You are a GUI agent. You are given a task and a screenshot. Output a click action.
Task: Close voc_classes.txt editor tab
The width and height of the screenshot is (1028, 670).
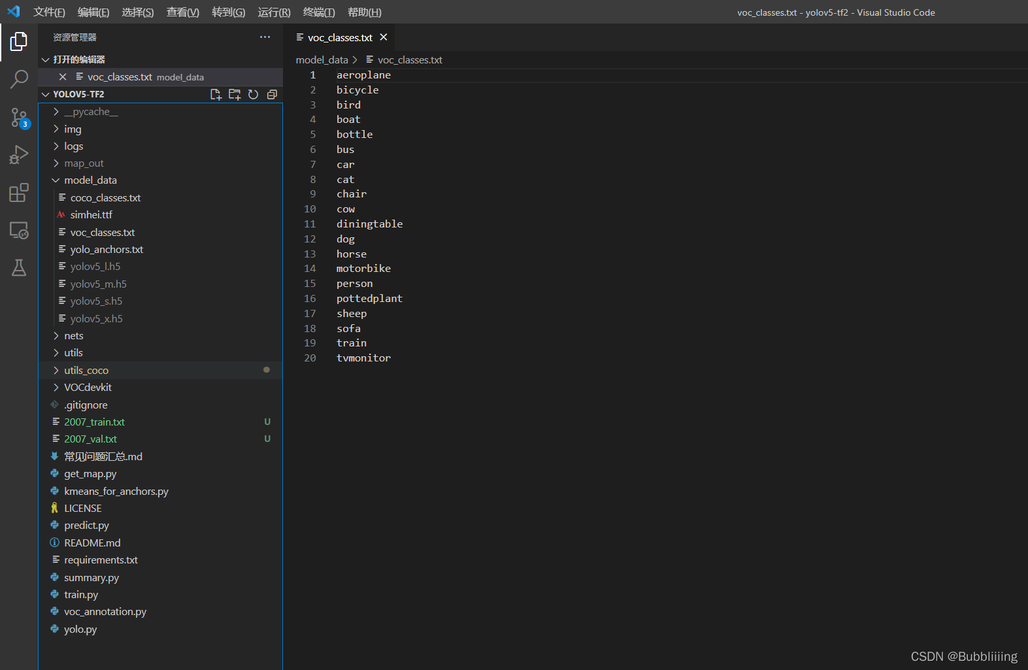coord(384,37)
